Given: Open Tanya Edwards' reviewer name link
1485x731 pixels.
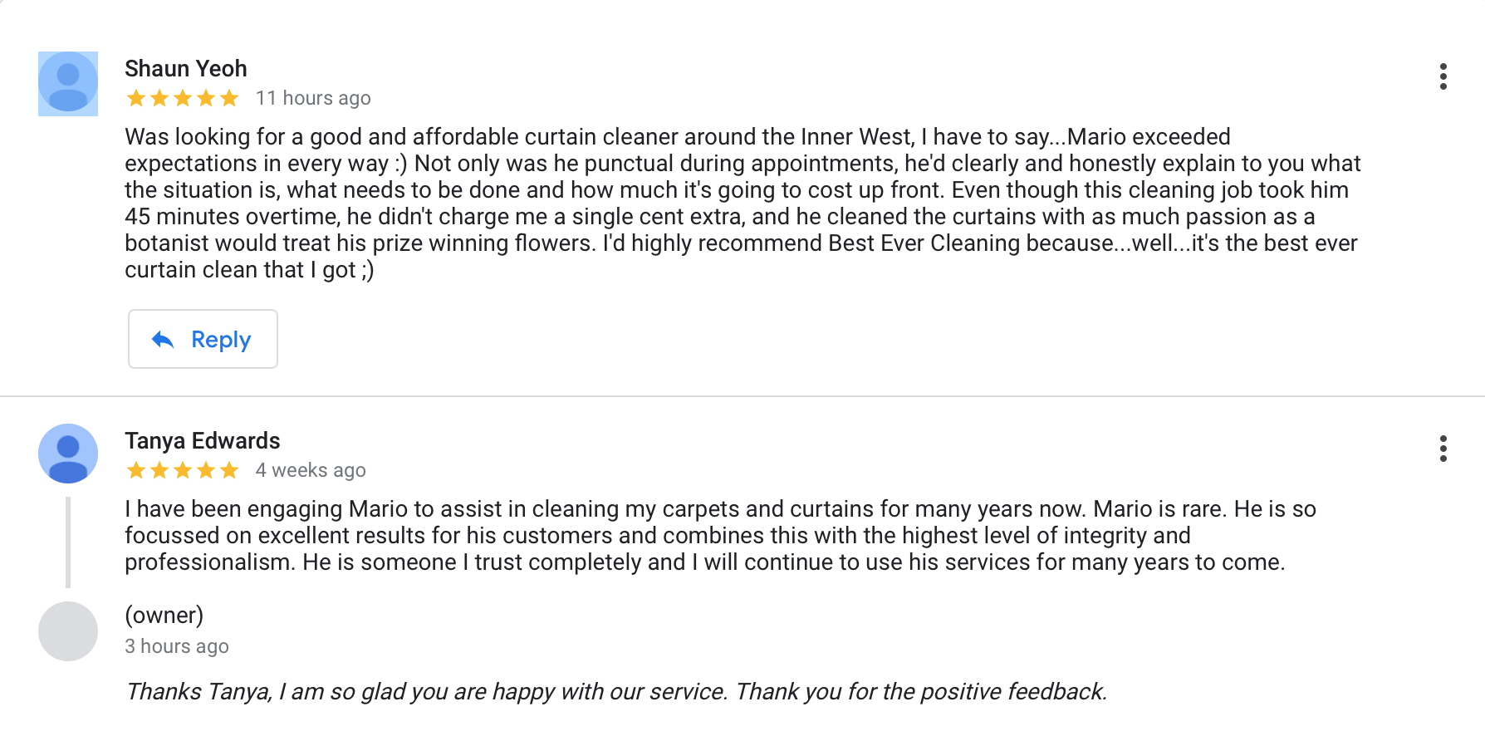Looking at the screenshot, I should [x=203, y=440].
